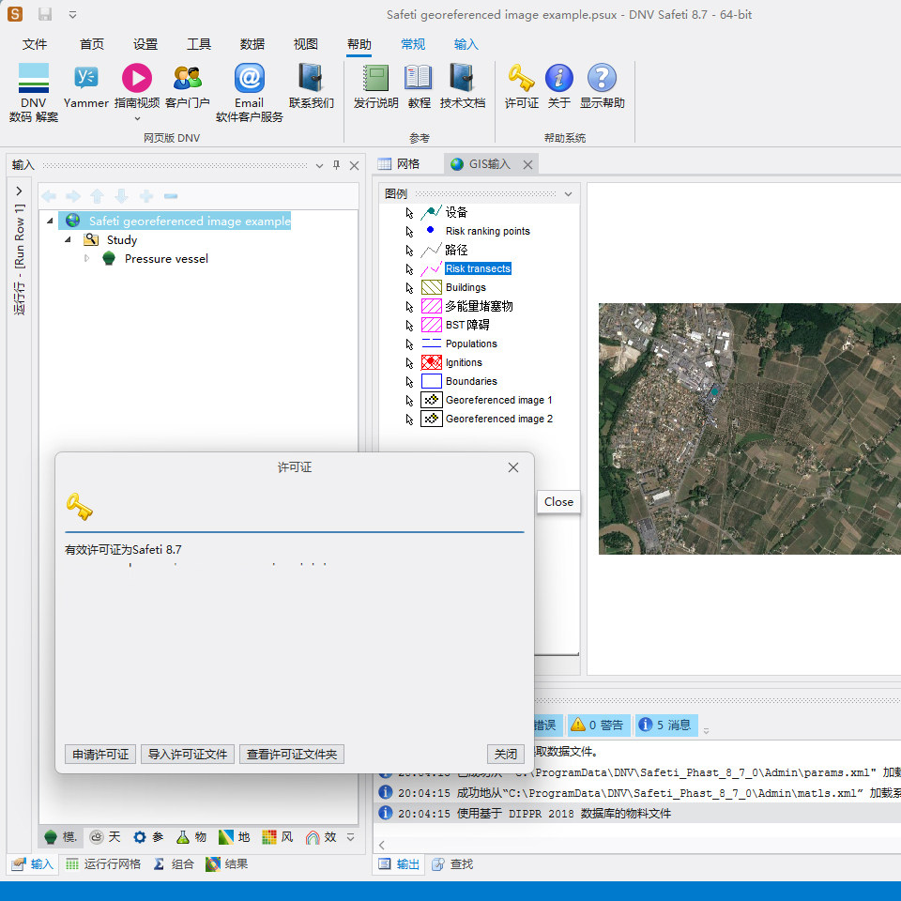Open Yammer from ribbon
Image resolution: width=901 pixels, height=901 pixels.
(86, 78)
